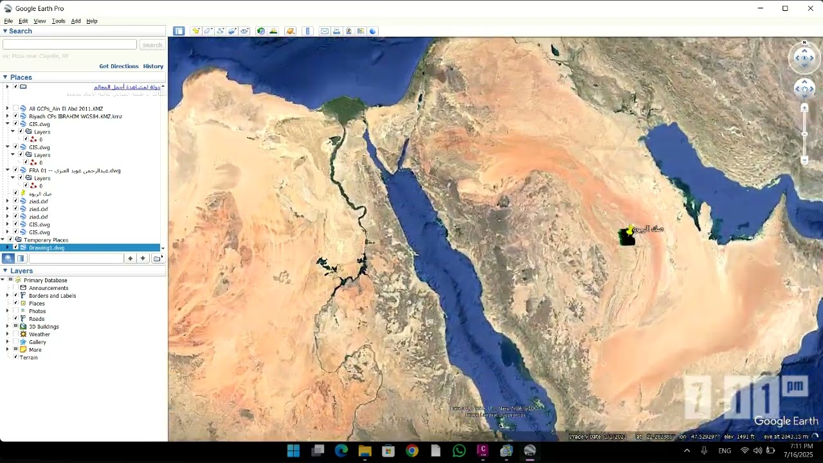
Task: Open the Add menu
Action: coord(76,21)
